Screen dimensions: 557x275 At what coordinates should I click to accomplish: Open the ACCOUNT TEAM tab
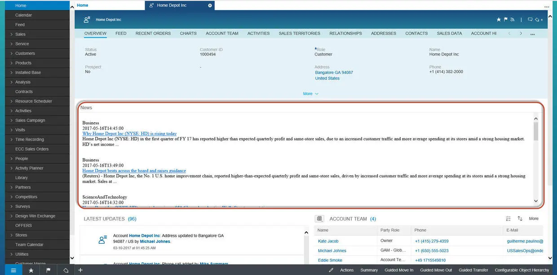click(x=222, y=33)
